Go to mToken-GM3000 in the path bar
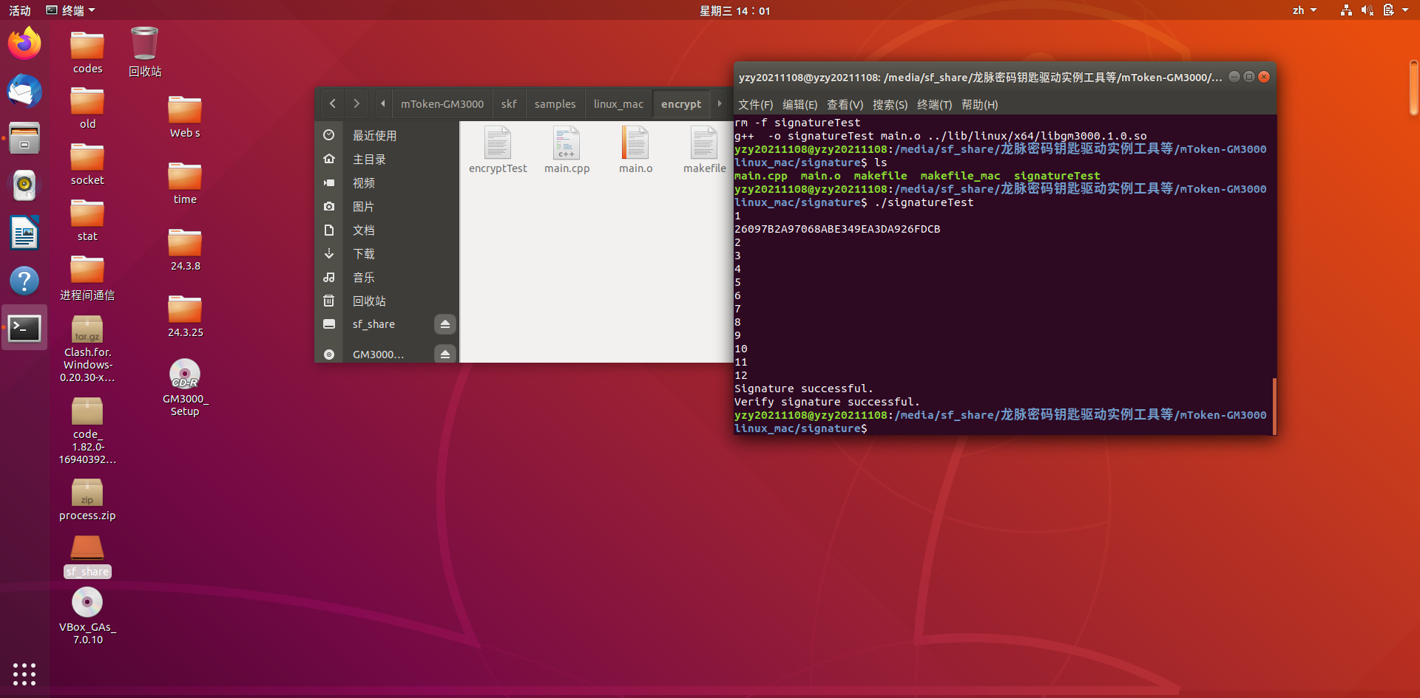The image size is (1420, 698). [442, 104]
